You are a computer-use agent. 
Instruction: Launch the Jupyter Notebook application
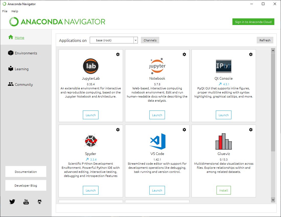pyautogui.click(x=157, y=115)
